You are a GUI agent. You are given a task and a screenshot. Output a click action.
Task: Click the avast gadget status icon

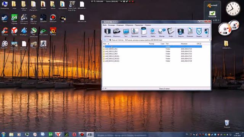212,14
